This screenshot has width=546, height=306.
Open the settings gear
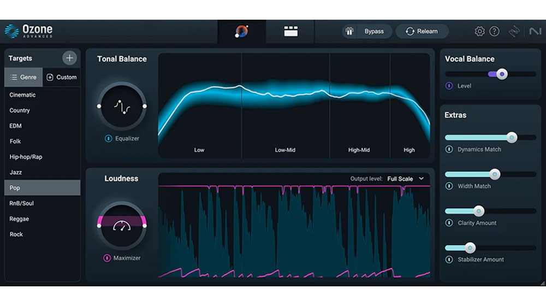point(479,31)
